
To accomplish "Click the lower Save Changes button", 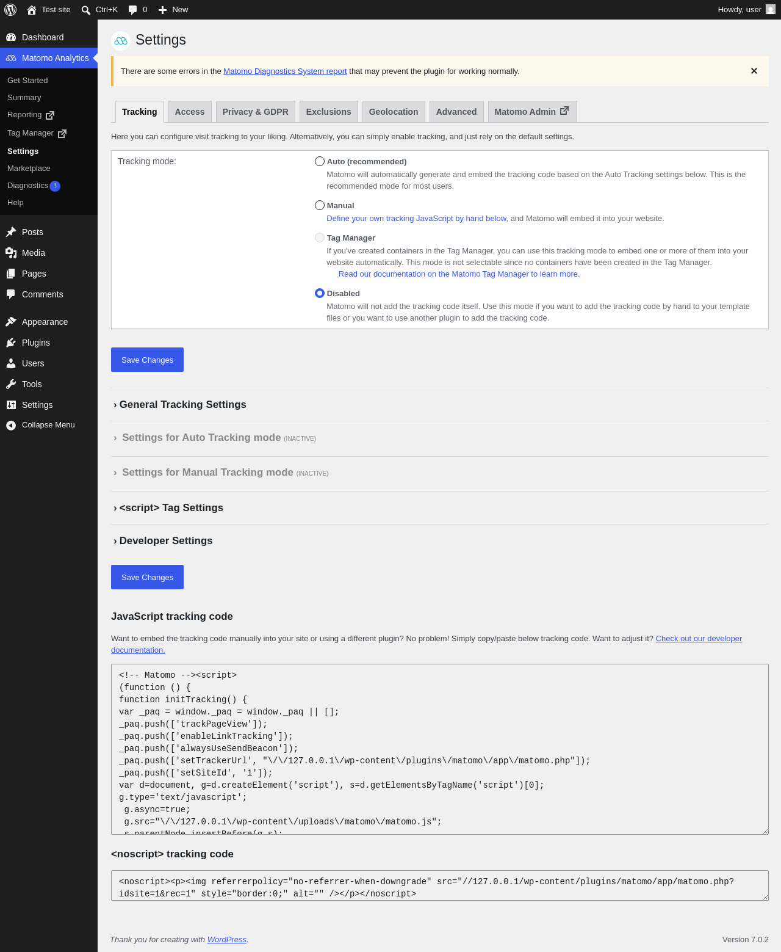I will pyautogui.click(x=147, y=577).
